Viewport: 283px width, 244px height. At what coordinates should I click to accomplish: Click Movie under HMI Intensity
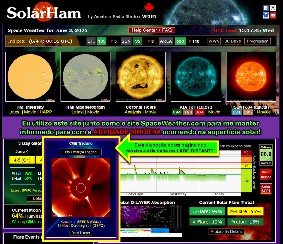(x=30, y=112)
